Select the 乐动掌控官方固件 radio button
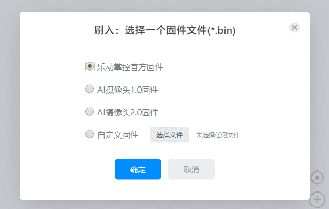Viewport: 329px width, 209px height. click(90, 66)
